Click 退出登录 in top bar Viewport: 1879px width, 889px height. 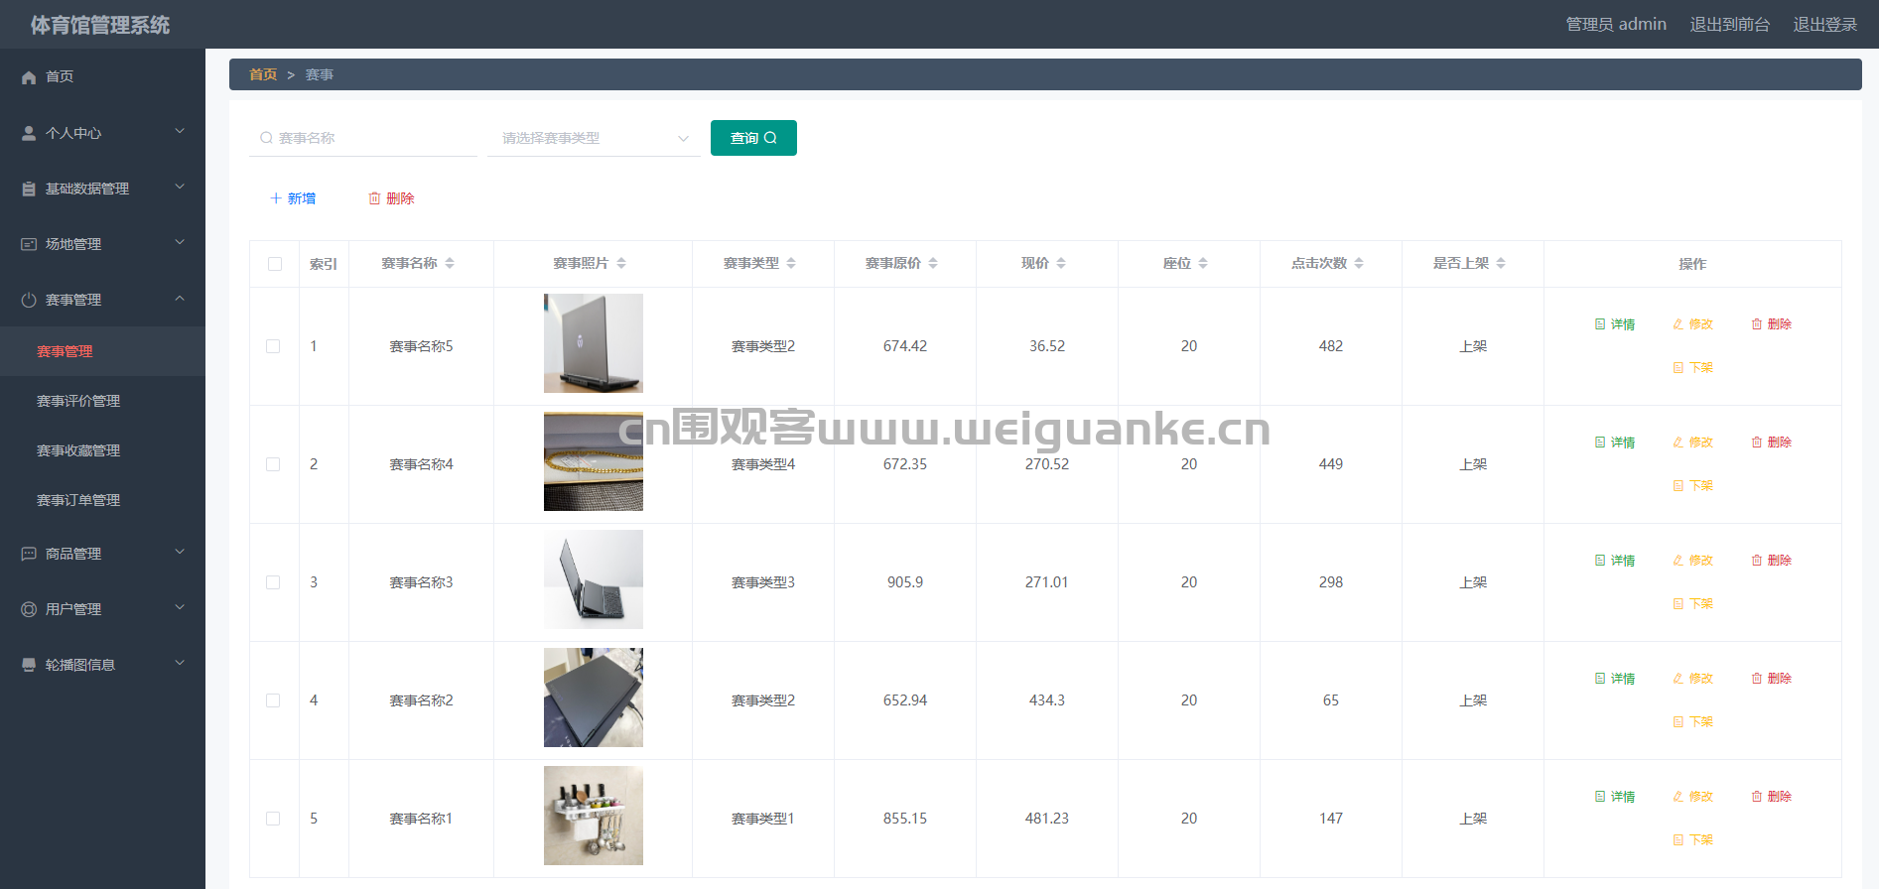click(x=1824, y=24)
